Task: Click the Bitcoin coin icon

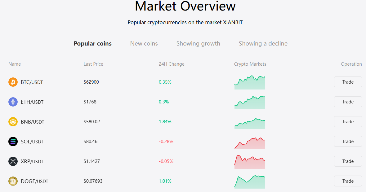Action: tap(13, 82)
